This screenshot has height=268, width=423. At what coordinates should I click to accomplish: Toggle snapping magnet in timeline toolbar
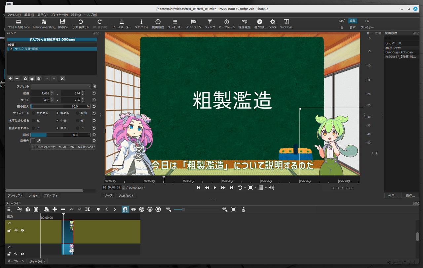(125, 209)
